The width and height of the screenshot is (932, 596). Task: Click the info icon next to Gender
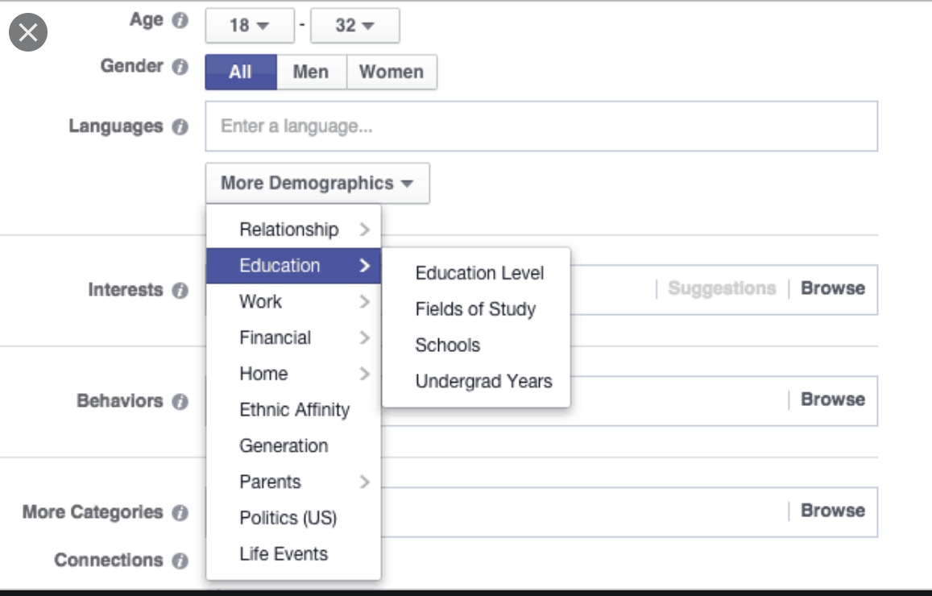click(x=180, y=67)
